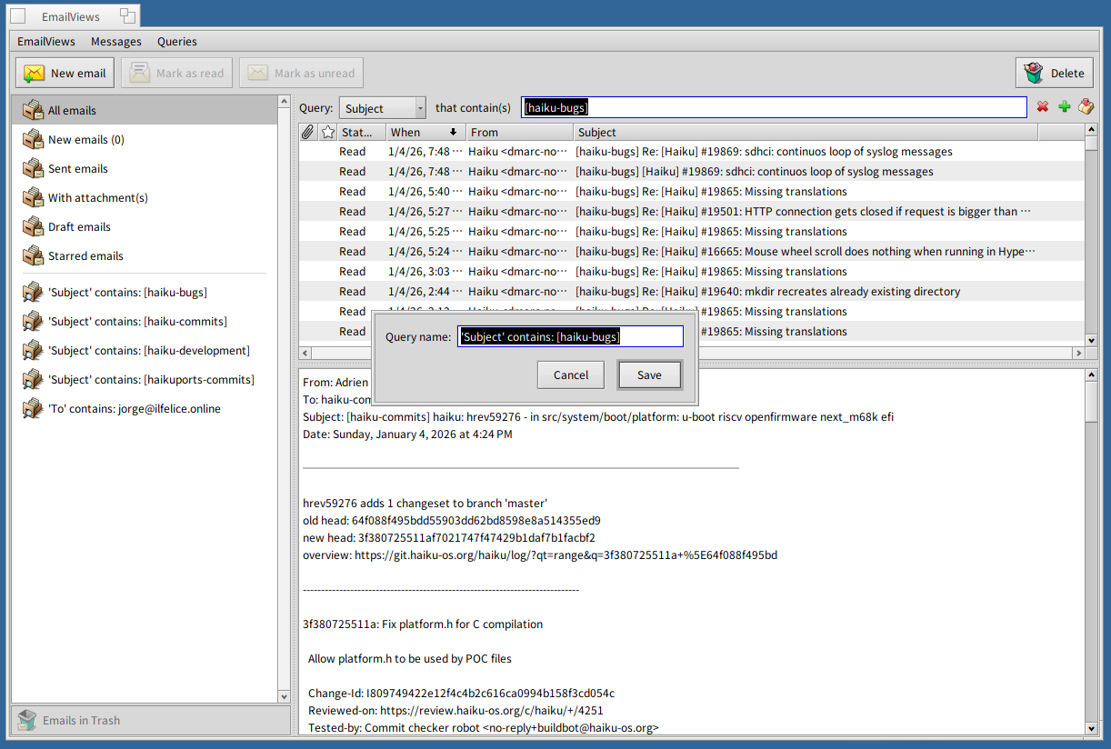Open the Queries menu
The width and height of the screenshot is (1111, 749).
click(x=176, y=42)
